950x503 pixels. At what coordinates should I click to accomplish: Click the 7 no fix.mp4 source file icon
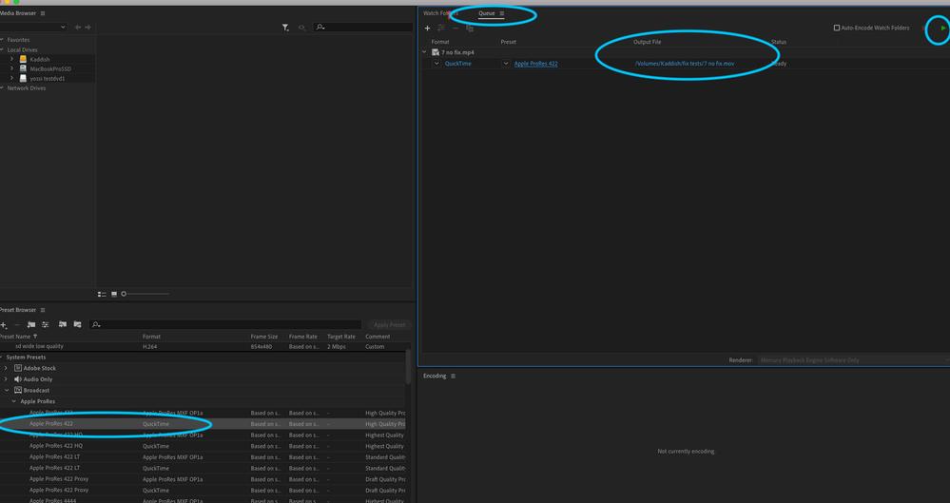tap(435, 52)
